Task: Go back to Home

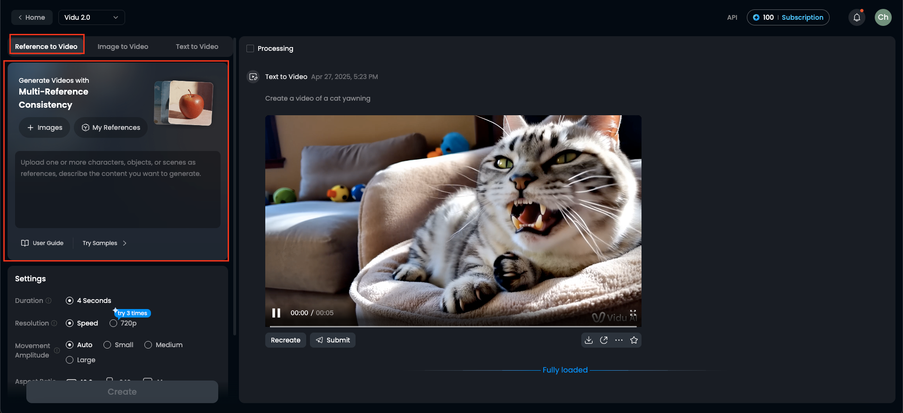Action: [32, 17]
